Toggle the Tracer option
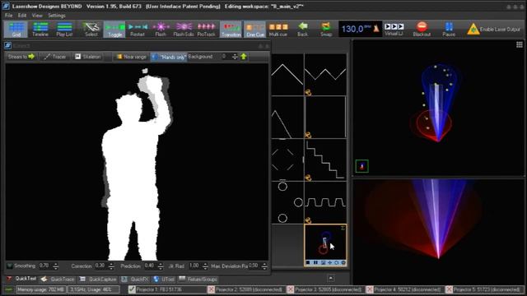This screenshot has height=296, width=527. (x=55, y=57)
